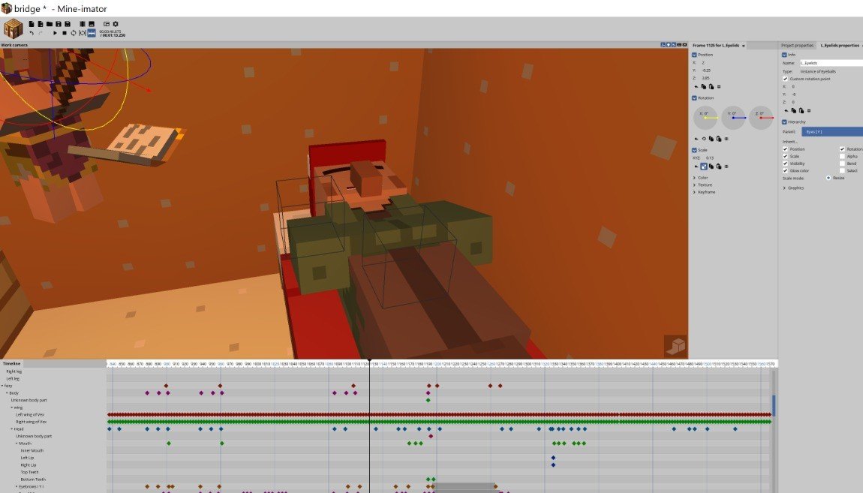Toggle the scale all axes button
The width and height of the screenshot is (863, 493).
pyautogui.click(x=704, y=166)
